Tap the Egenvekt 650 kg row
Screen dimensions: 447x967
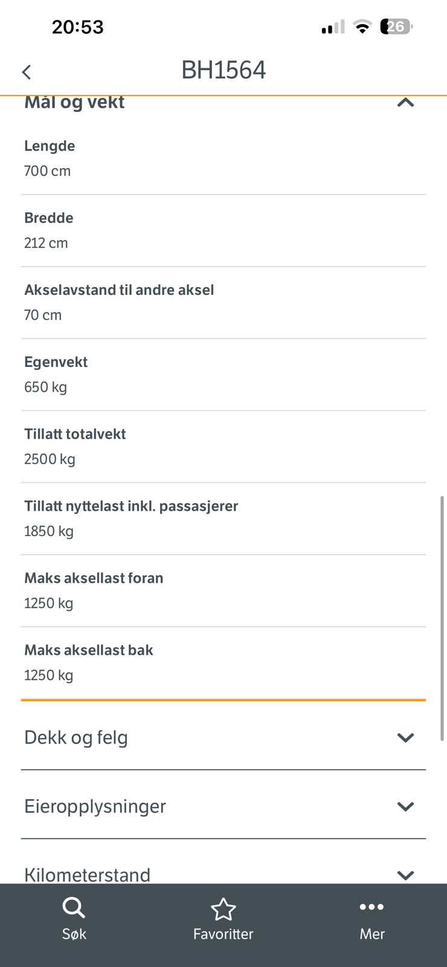pos(224,375)
